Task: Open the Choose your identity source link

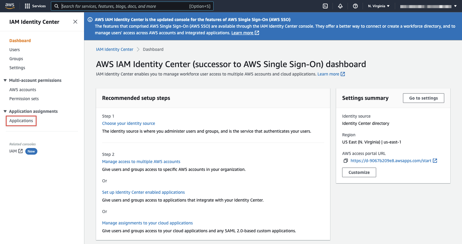Action: [129, 123]
